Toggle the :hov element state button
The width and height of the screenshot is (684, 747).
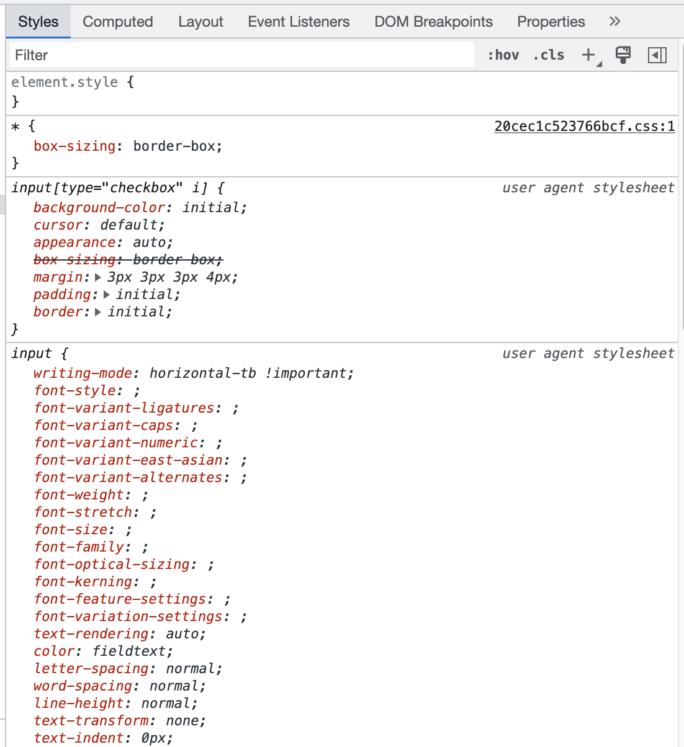[503, 55]
